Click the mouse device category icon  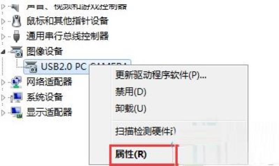pos(16,21)
